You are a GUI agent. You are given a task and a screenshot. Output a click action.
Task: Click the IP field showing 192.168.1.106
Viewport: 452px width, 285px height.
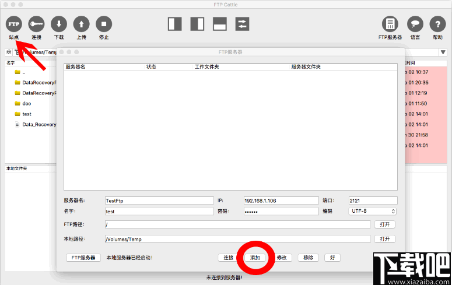click(x=281, y=200)
